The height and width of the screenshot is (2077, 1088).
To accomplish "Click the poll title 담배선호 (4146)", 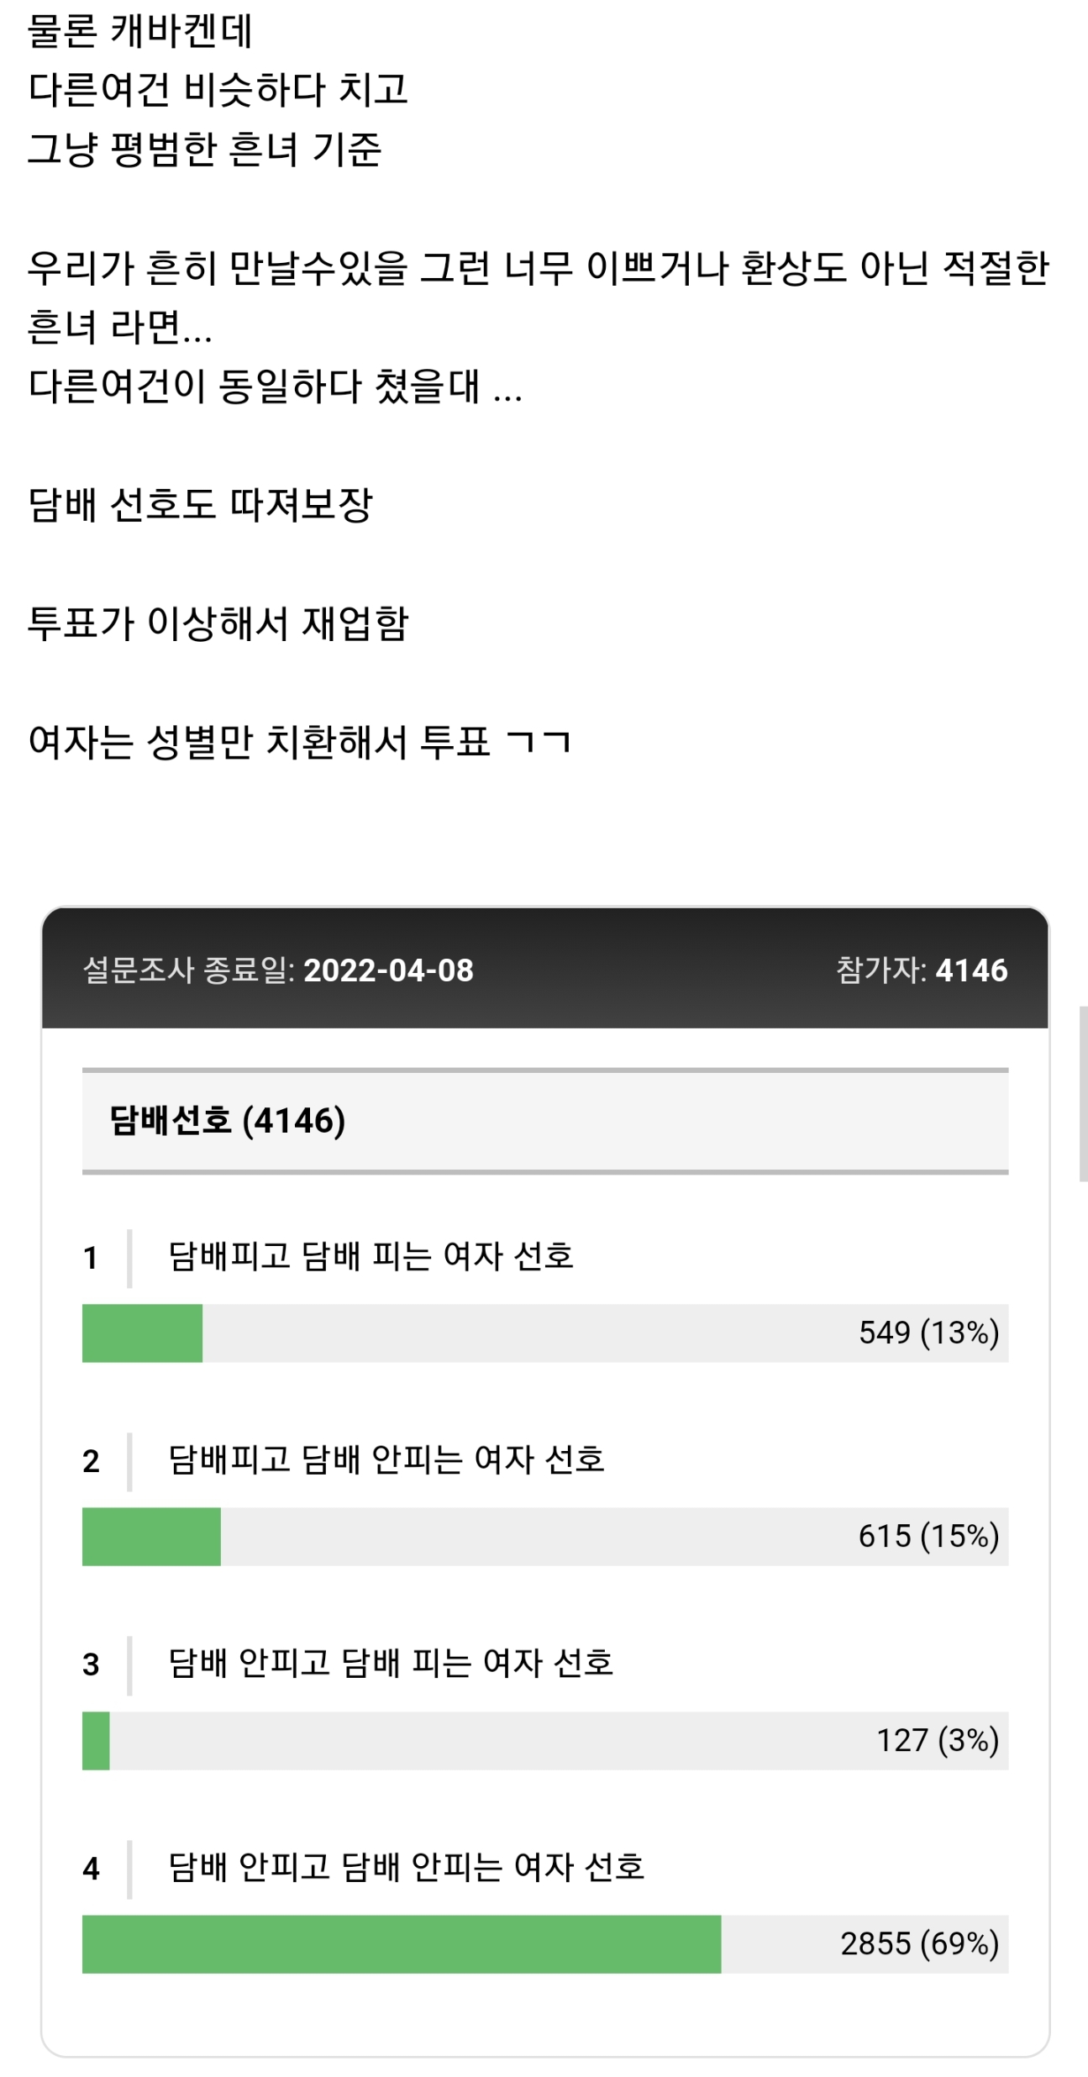I will (x=228, y=1121).
